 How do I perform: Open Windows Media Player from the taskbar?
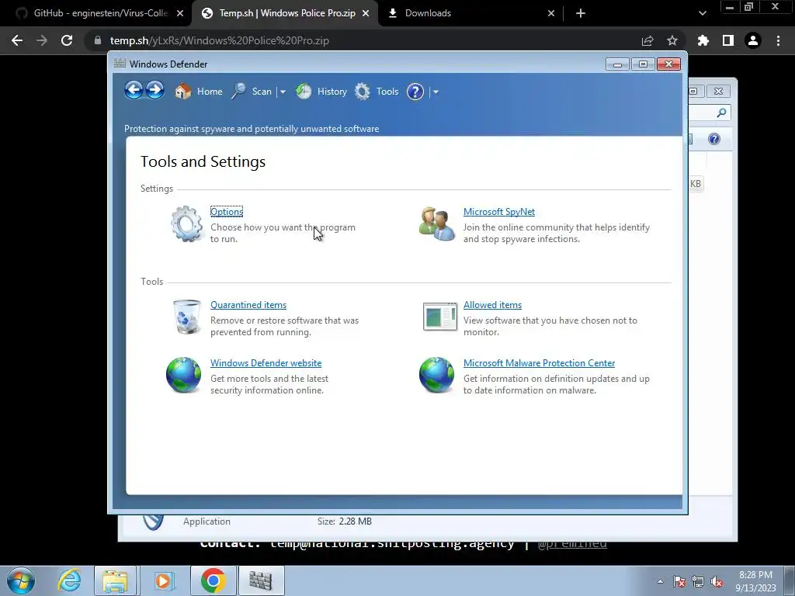pos(163,580)
